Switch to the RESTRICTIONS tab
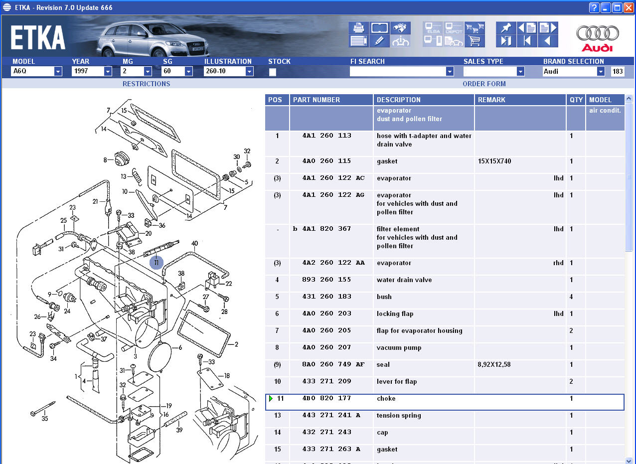Viewport: 636px width, 464px height. pyautogui.click(x=147, y=84)
